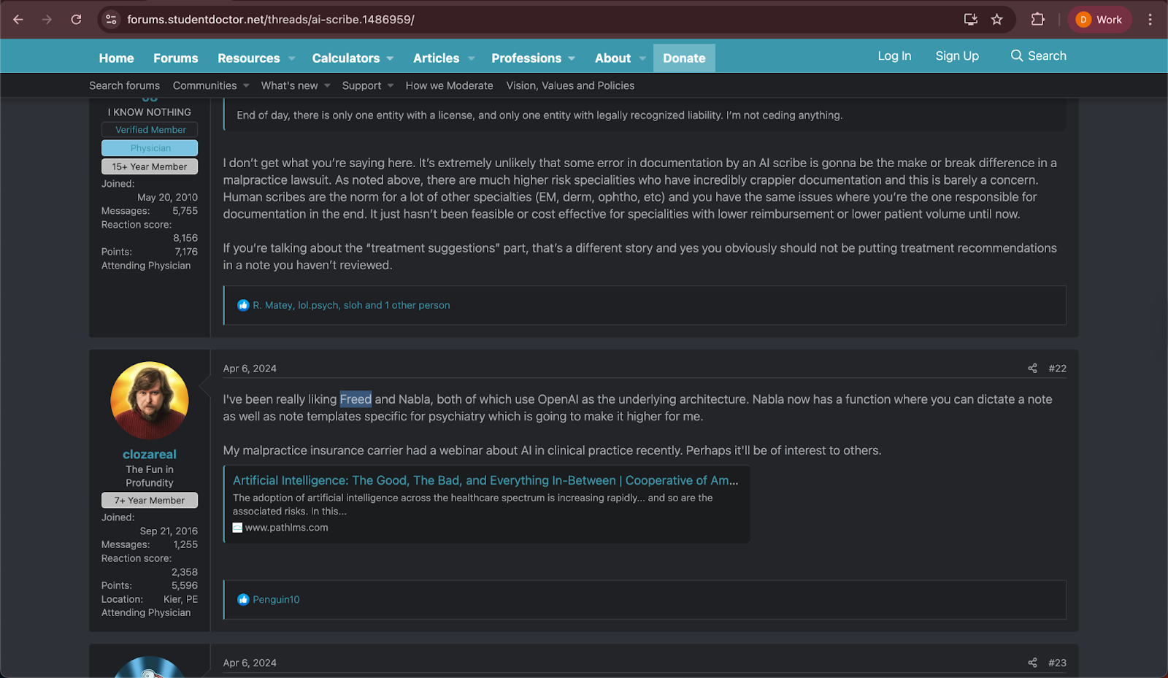This screenshot has width=1168, height=678.
Task: Open Chrome three-dot menu
Action: [x=1150, y=20]
